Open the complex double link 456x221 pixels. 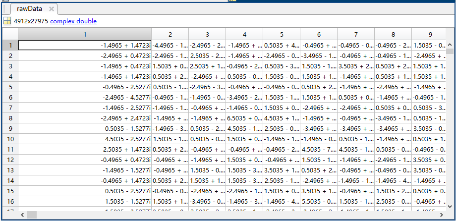point(73,21)
